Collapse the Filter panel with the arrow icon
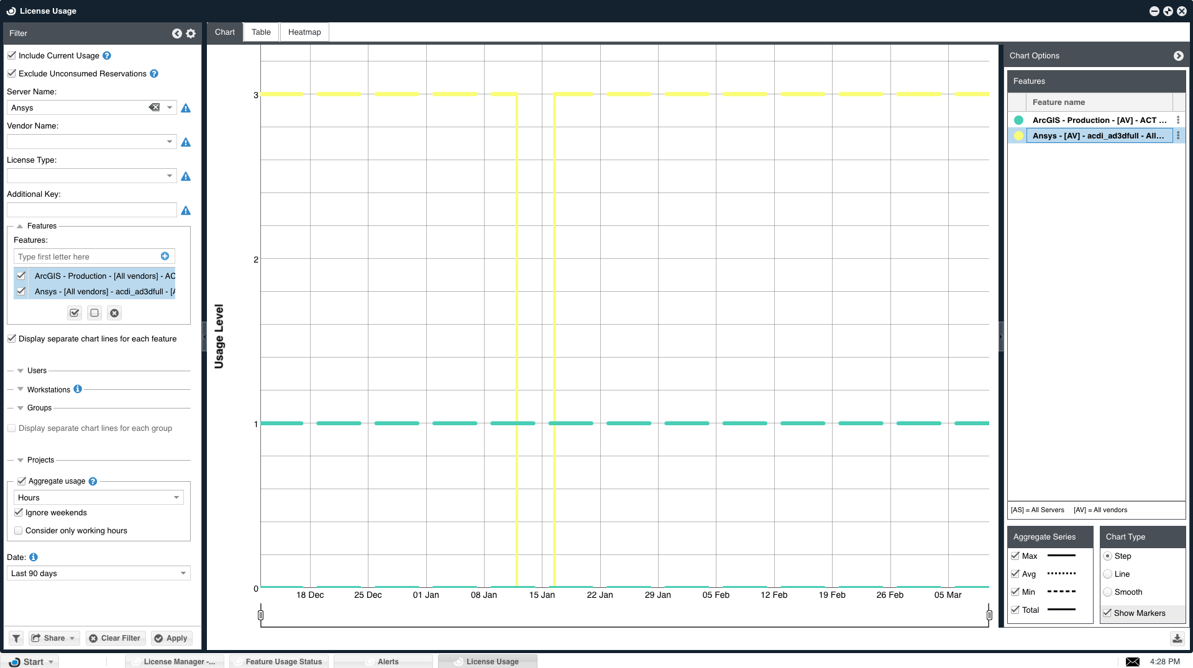Viewport: 1193px width, 668px height. pos(177,34)
